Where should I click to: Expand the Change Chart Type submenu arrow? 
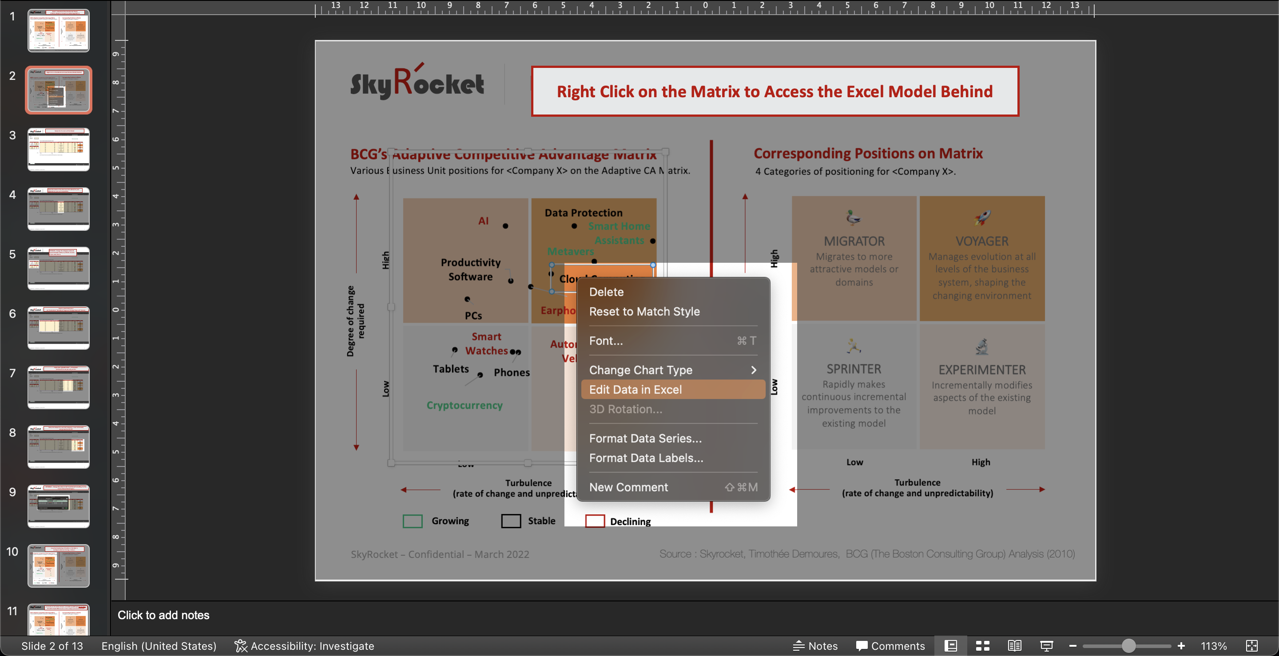coord(754,370)
